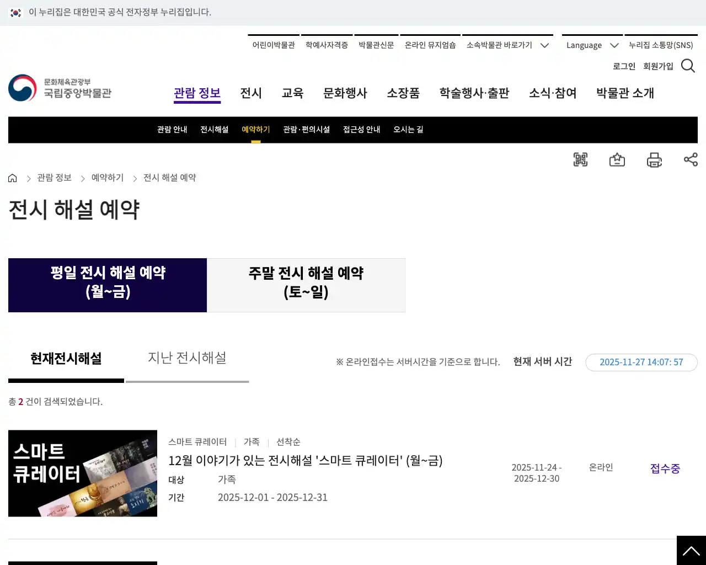Select 오시는 길 in the submenu
Image resolution: width=706 pixels, height=565 pixels.
(408, 130)
